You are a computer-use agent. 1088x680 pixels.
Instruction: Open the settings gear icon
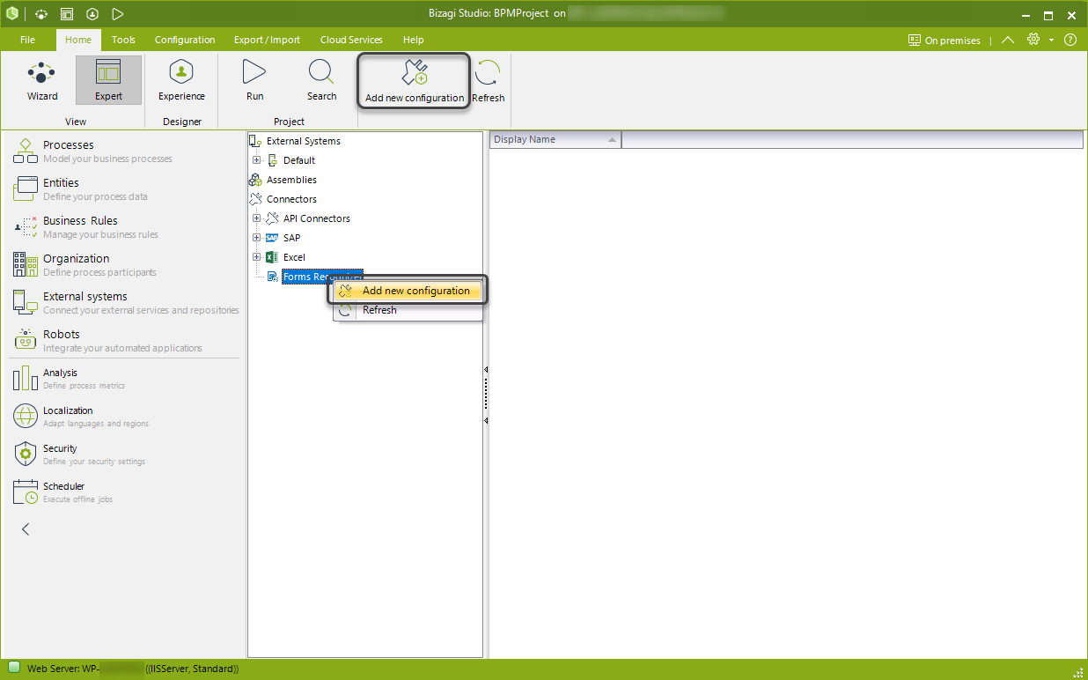click(1033, 40)
